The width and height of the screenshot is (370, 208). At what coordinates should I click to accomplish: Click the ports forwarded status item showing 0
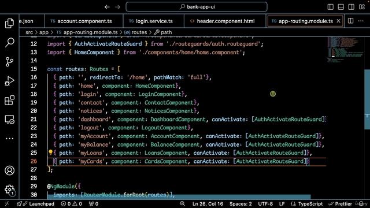coord(94,204)
